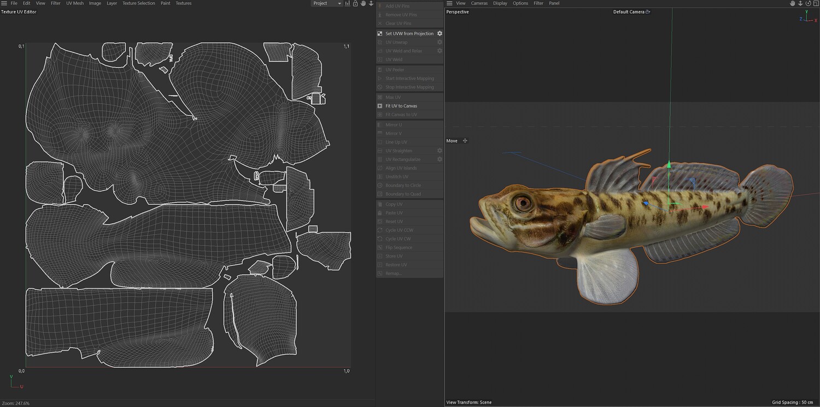Click the UV editor histogram bars icon
The image size is (820, 407).
tap(348, 3)
